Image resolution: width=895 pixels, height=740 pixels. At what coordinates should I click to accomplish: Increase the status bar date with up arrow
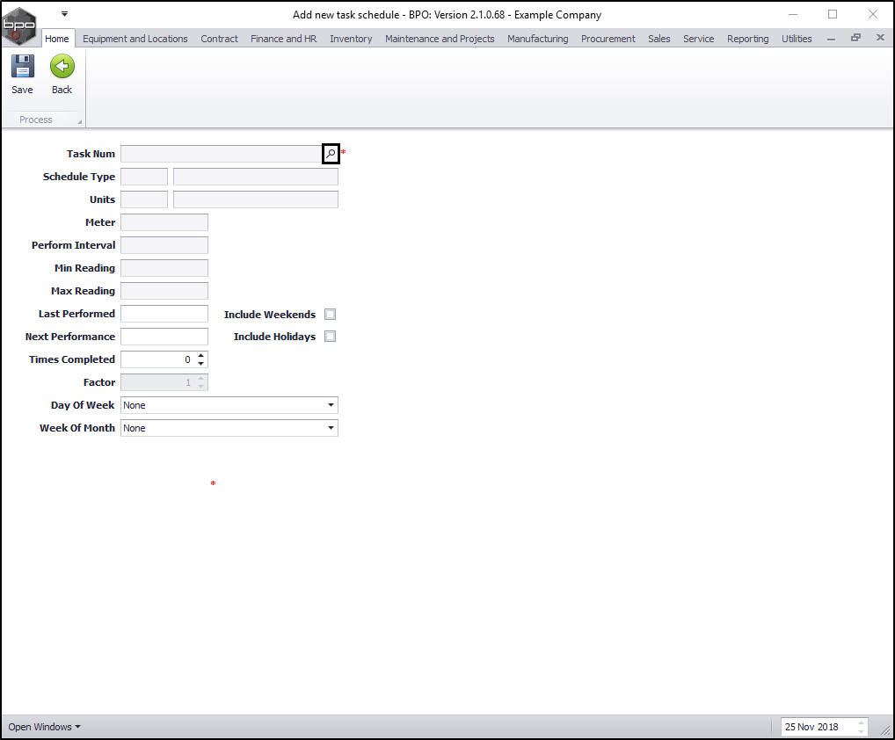[862, 723]
